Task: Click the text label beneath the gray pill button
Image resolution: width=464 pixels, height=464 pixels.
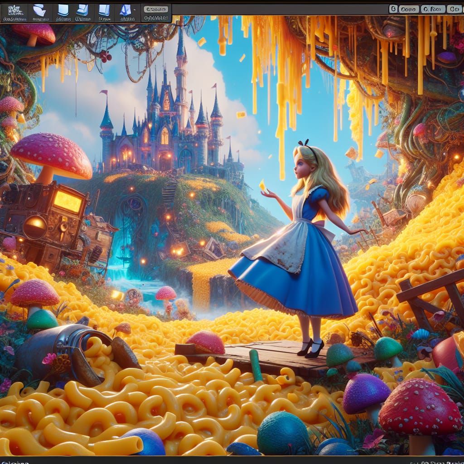Action: 156,18
